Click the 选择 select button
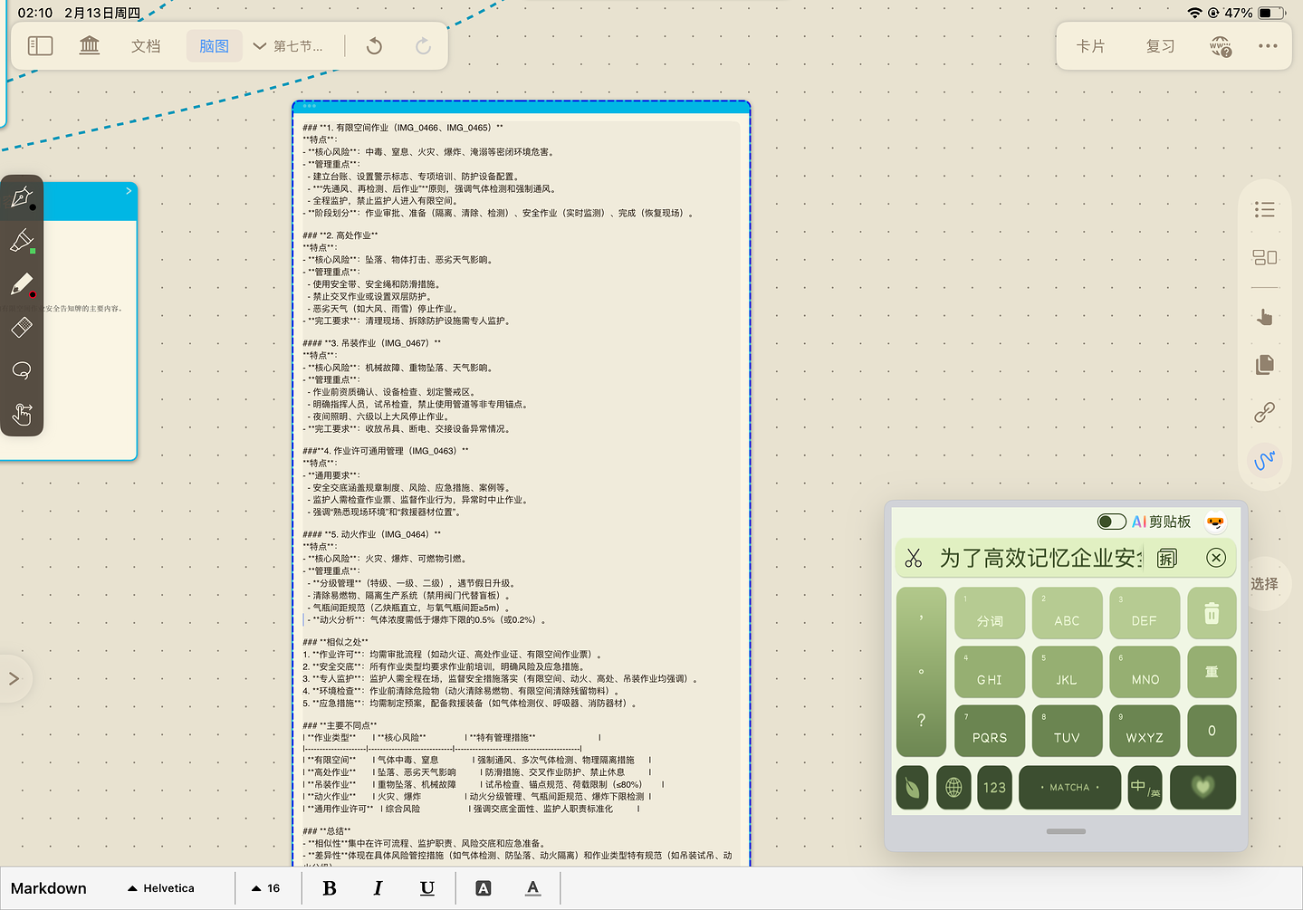The image size is (1303, 910). (x=1264, y=584)
